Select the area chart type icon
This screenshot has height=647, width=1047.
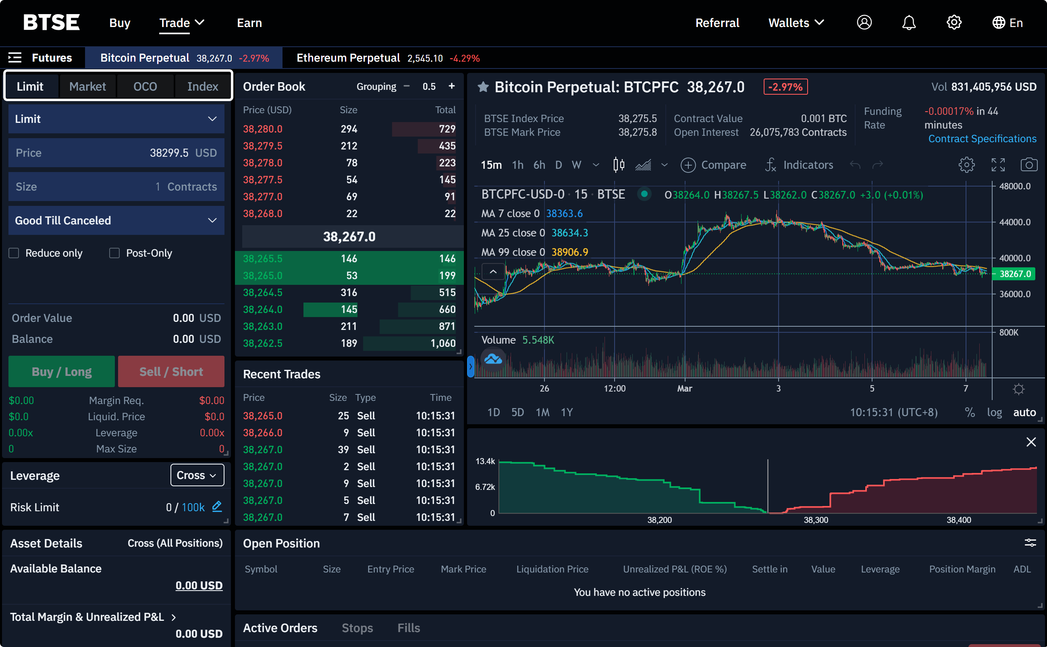coord(643,165)
